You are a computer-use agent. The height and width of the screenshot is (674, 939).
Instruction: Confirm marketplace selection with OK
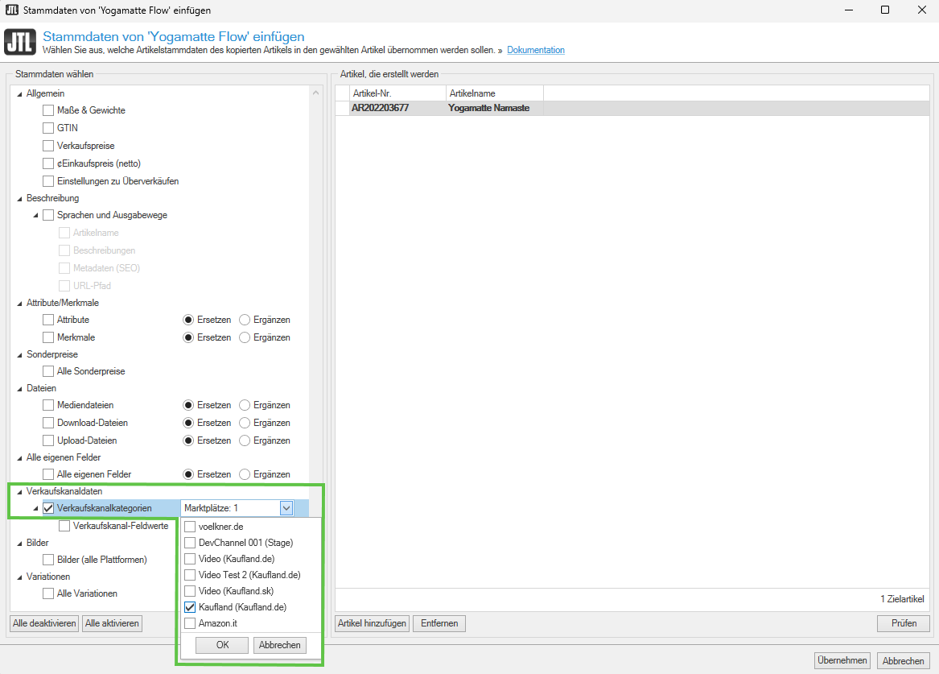[x=222, y=645]
